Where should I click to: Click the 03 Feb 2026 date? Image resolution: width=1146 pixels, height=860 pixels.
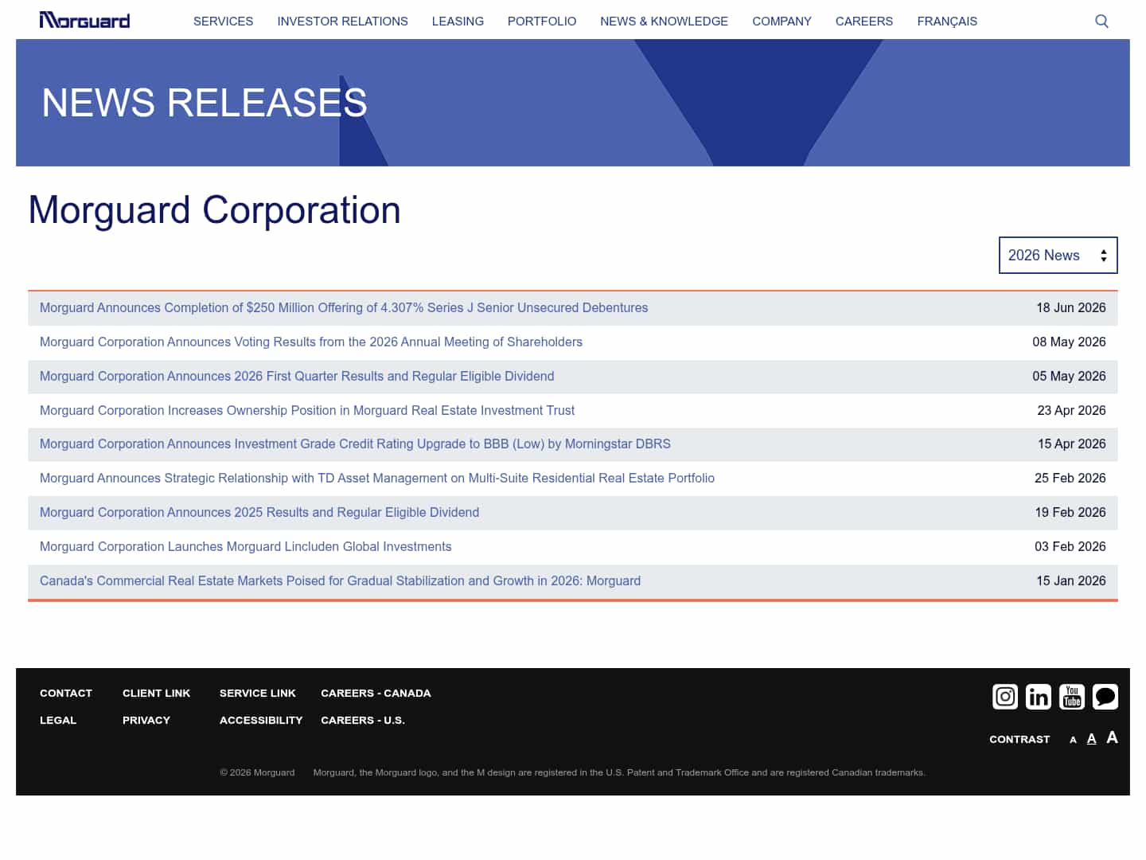[x=1070, y=546]
